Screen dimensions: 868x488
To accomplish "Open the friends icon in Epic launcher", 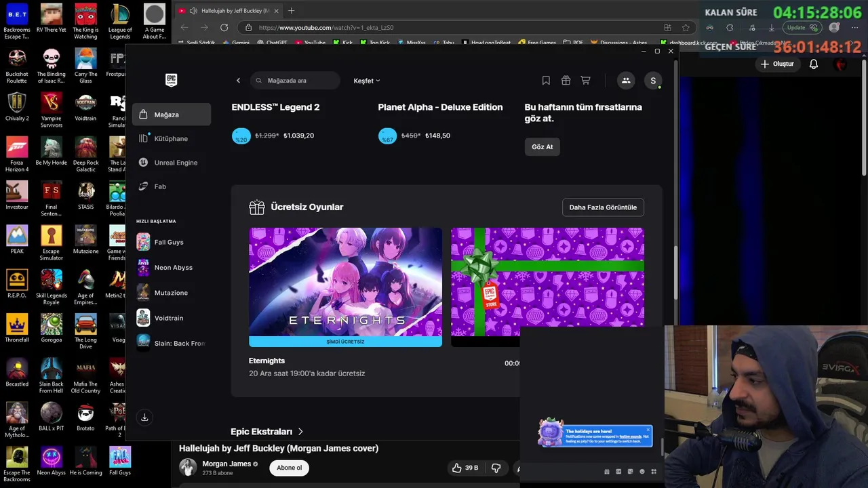I will (626, 81).
